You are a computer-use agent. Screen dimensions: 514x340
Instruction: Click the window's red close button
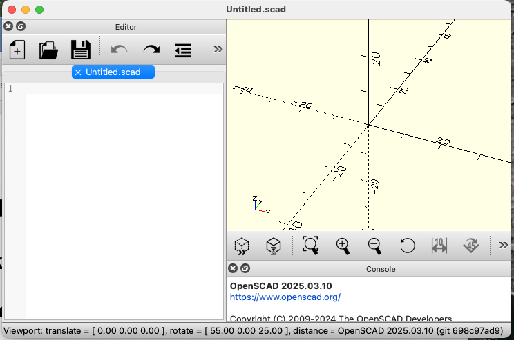pyautogui.click(x=12, y=10)
